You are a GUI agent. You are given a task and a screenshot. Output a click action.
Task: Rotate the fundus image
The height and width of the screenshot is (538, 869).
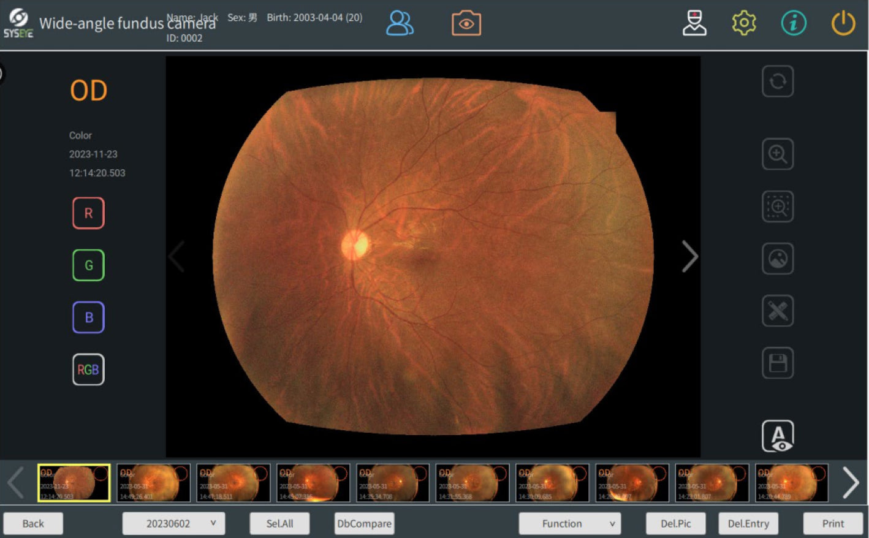coord(777,81)
